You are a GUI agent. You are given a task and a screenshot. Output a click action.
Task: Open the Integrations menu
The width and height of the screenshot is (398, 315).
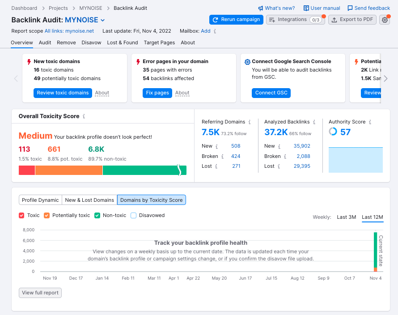pyautogui.click(x=295, y=20)
